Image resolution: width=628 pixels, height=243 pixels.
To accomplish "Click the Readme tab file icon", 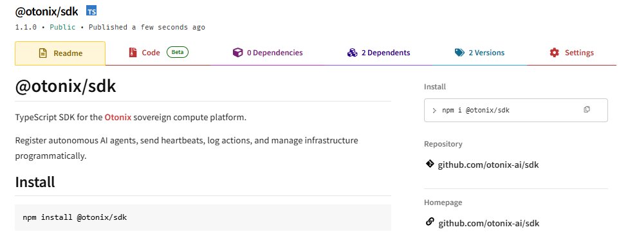I will click(x=43, y=53).
